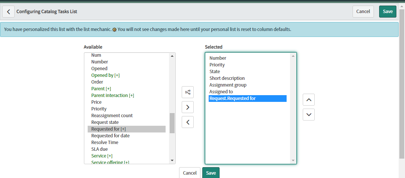Select 'Assignment group' in Selected list

pyautogui.click(x=247, y=85)
